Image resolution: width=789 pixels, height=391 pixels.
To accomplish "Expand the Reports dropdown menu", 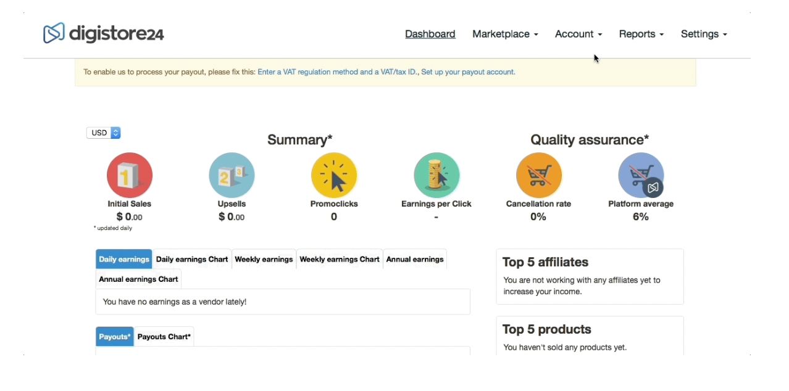I will [641, 34].
